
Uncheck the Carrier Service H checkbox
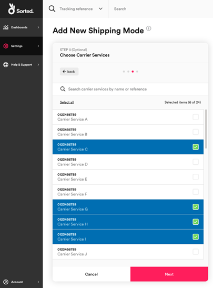(x=196, y=222)
